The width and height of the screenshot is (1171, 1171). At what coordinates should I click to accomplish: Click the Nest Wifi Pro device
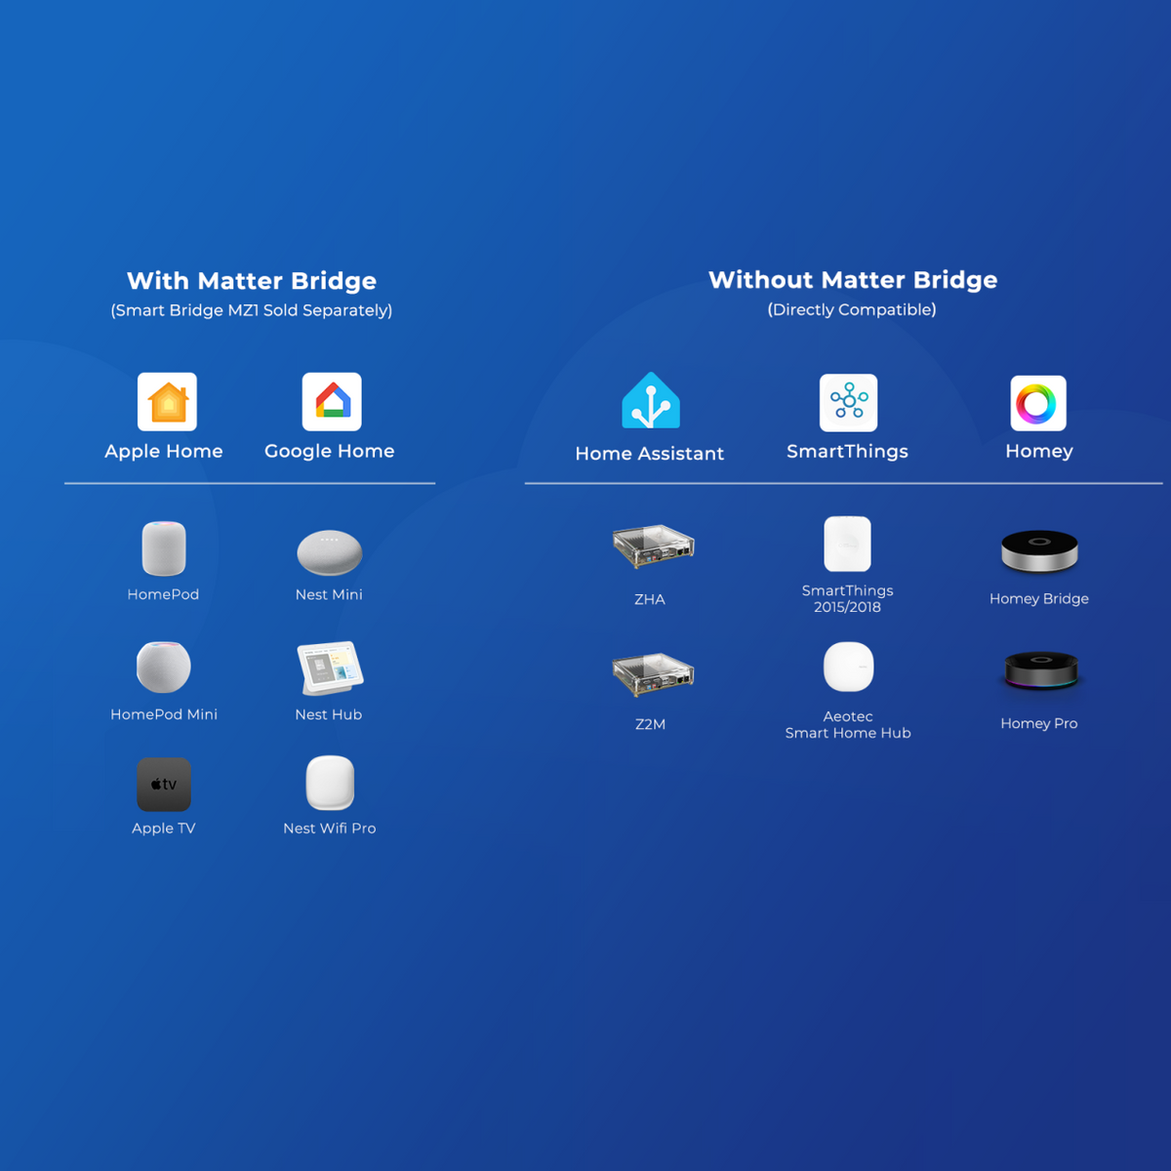(330, 783)
